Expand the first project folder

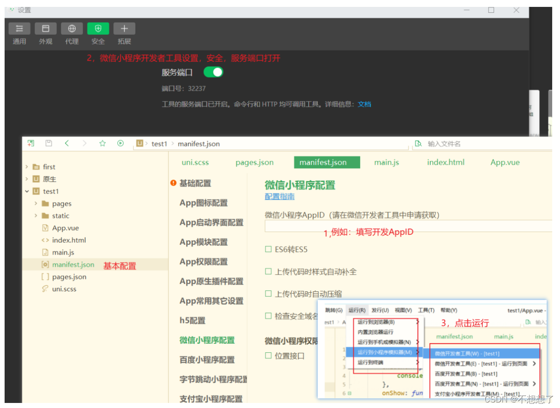(x=27, y=167)
